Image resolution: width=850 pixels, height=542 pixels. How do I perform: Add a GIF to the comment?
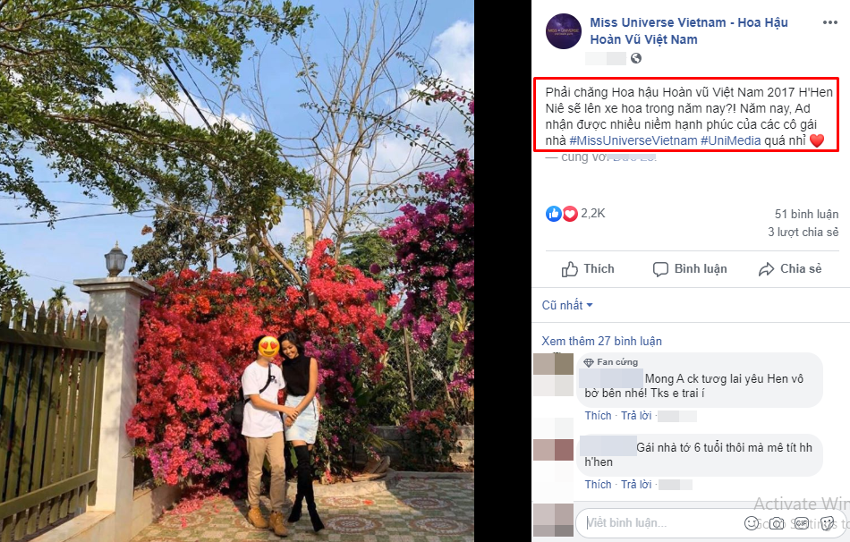pyautogui.click(x=801, y=523)
